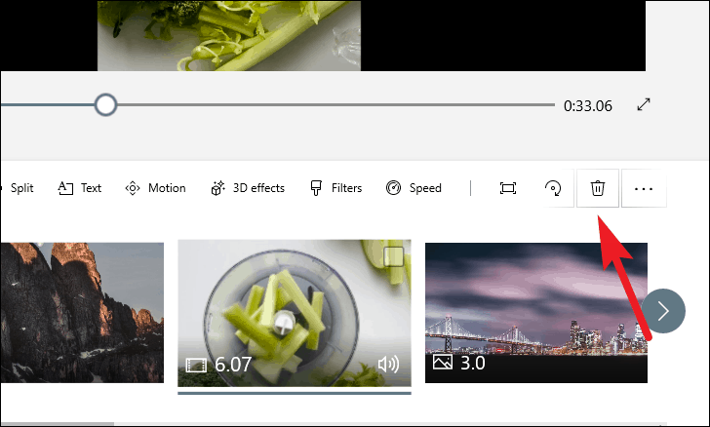
Task: Open the Motion options
Action: [155, 188]
